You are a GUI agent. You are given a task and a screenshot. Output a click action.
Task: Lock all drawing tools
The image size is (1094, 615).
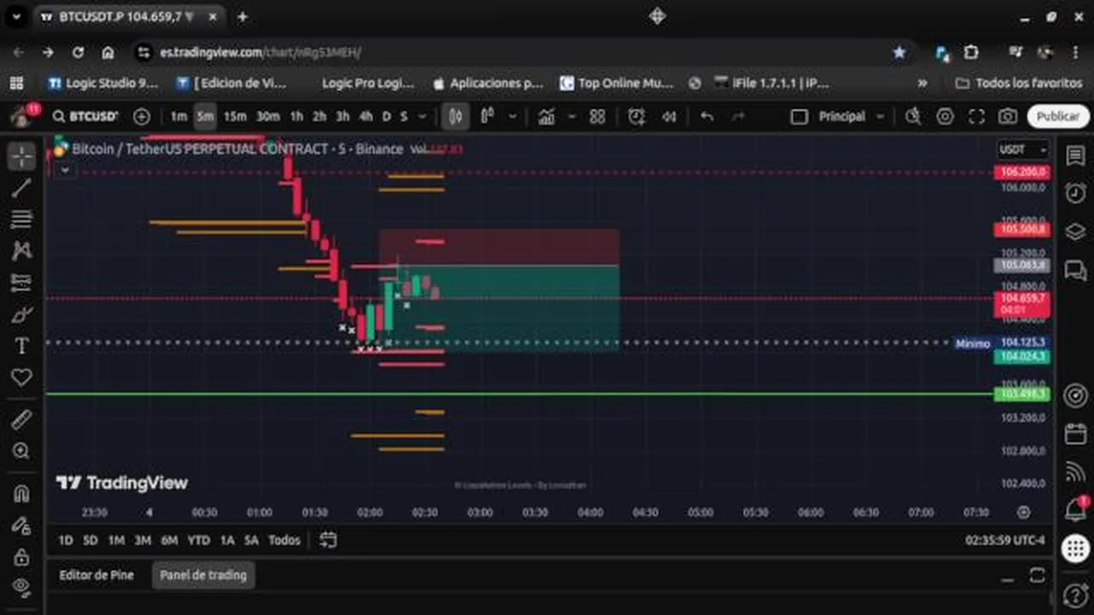click(21, 556)
